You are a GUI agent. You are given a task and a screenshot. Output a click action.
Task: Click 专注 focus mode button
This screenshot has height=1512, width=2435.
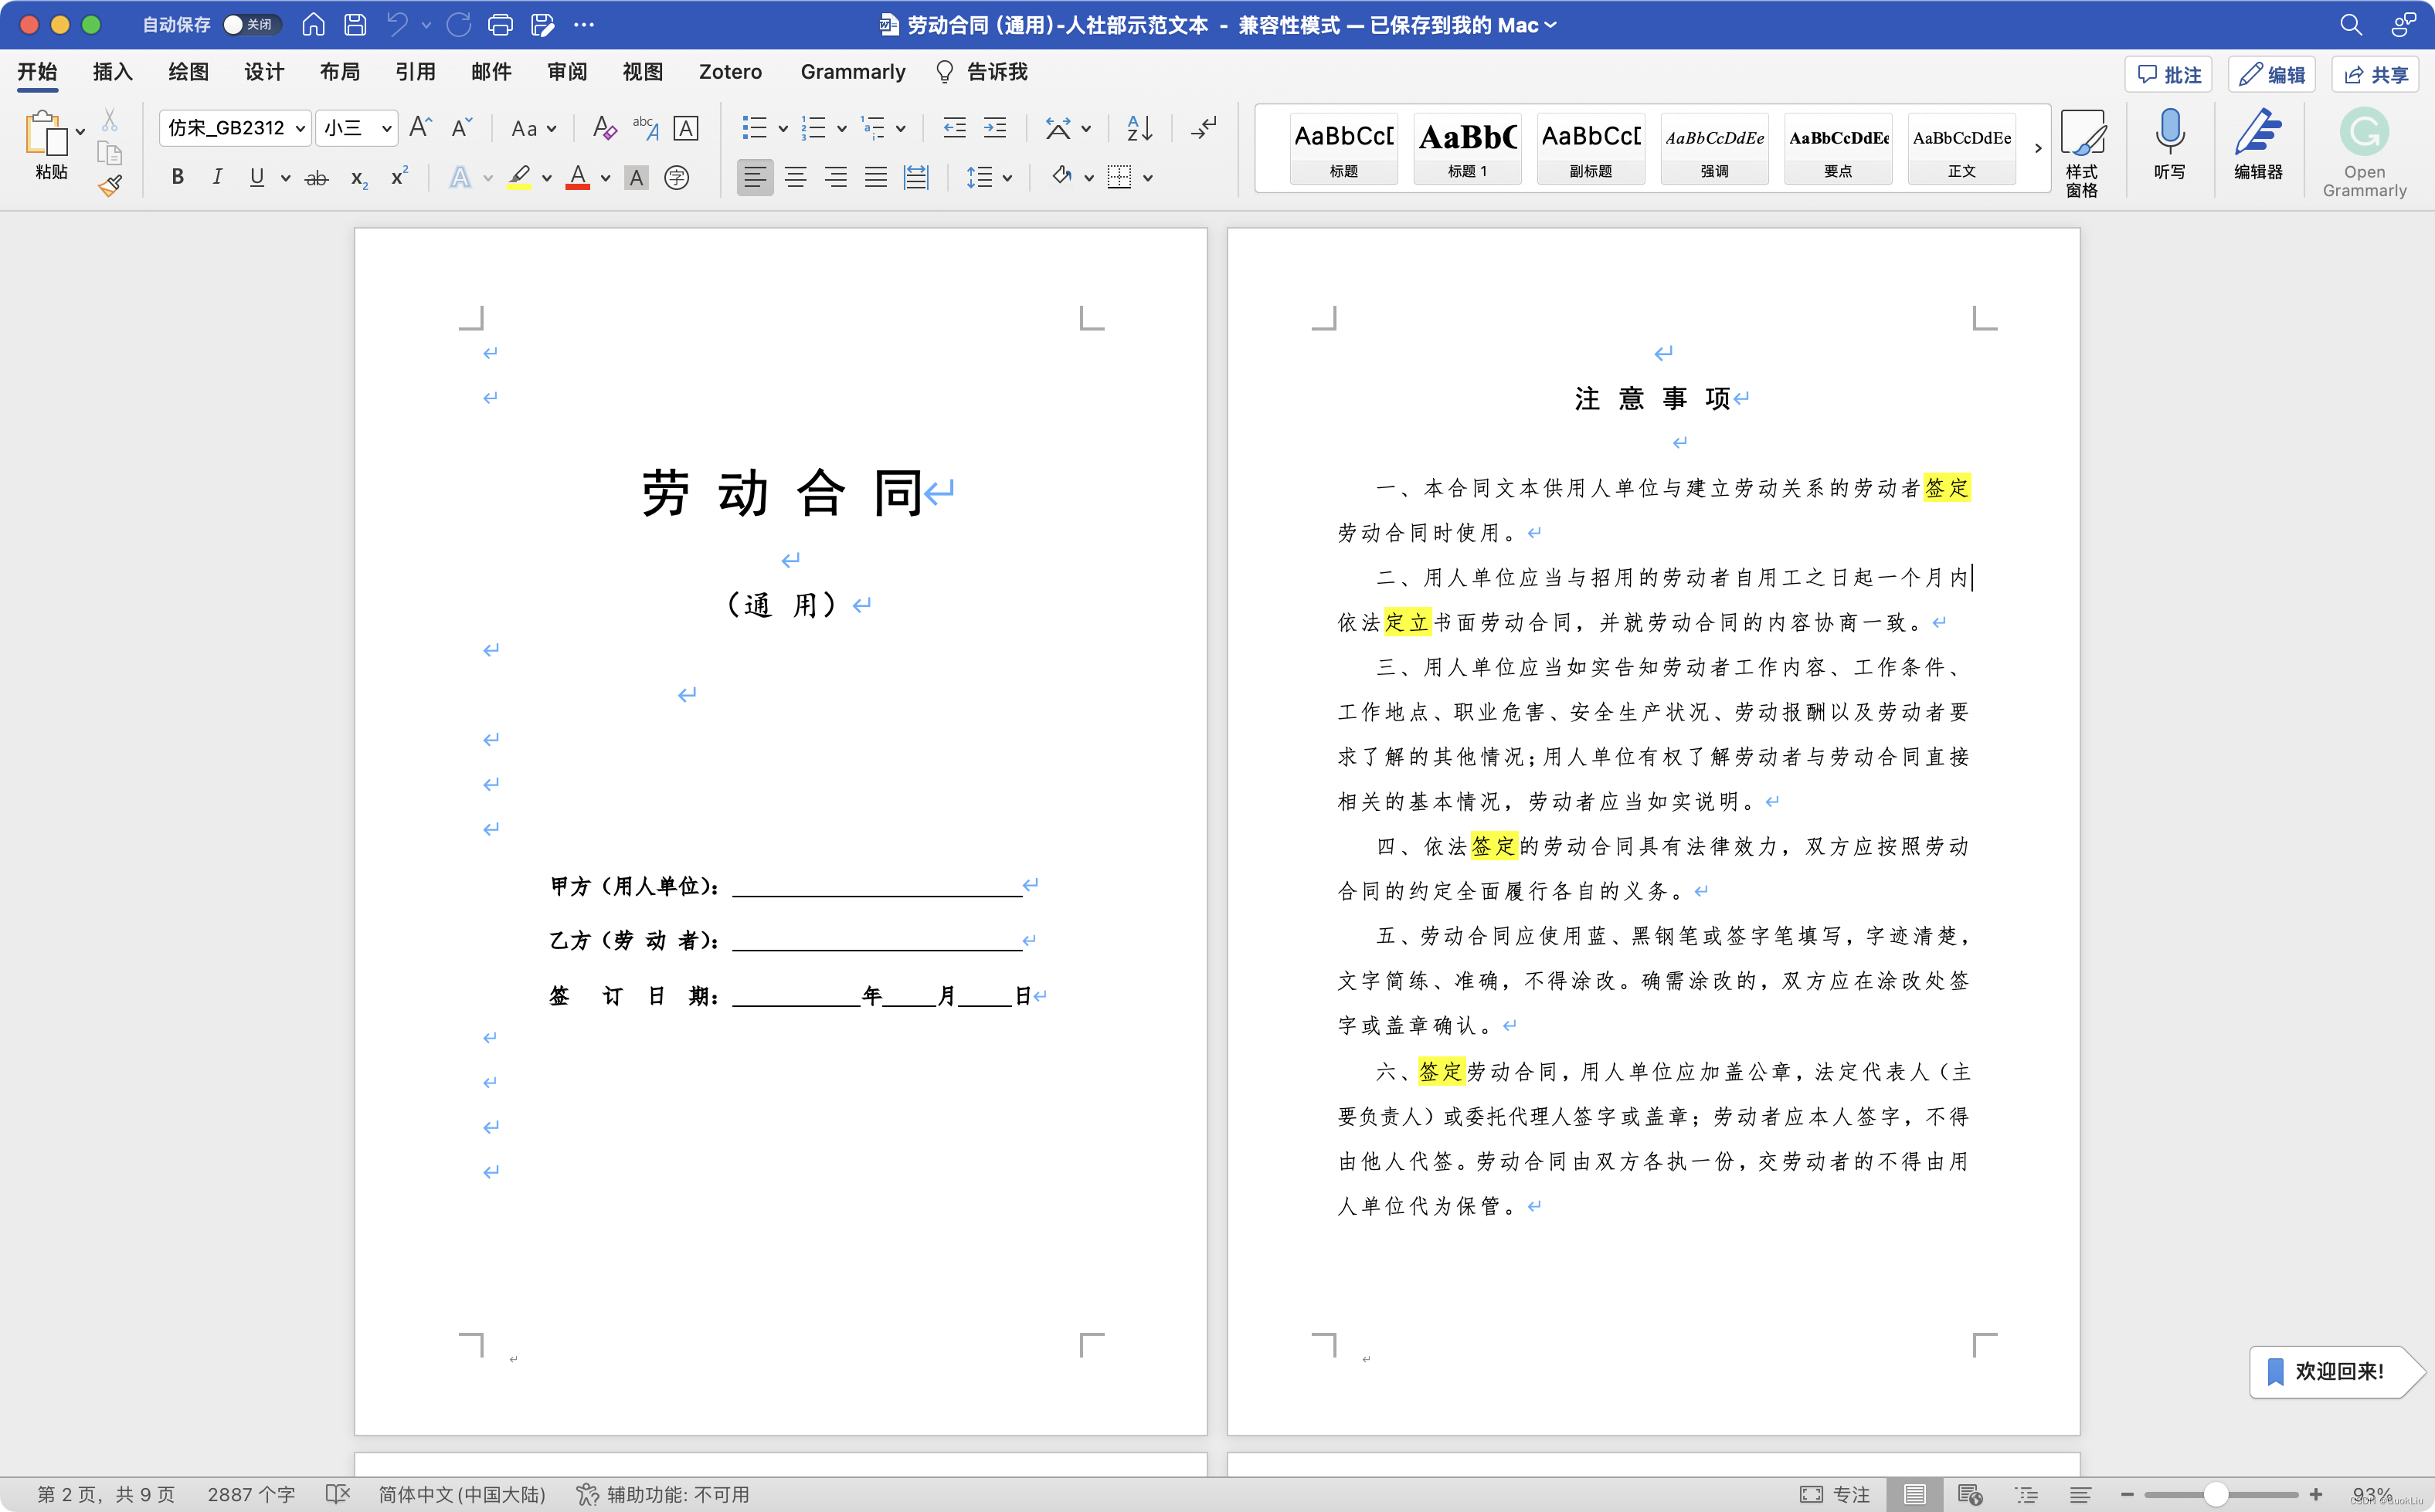[1835, 1494]
